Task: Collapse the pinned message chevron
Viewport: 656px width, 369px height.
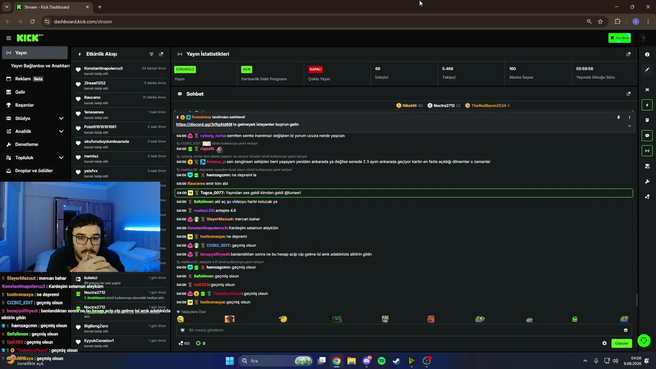Action: [x=629, y=126]
